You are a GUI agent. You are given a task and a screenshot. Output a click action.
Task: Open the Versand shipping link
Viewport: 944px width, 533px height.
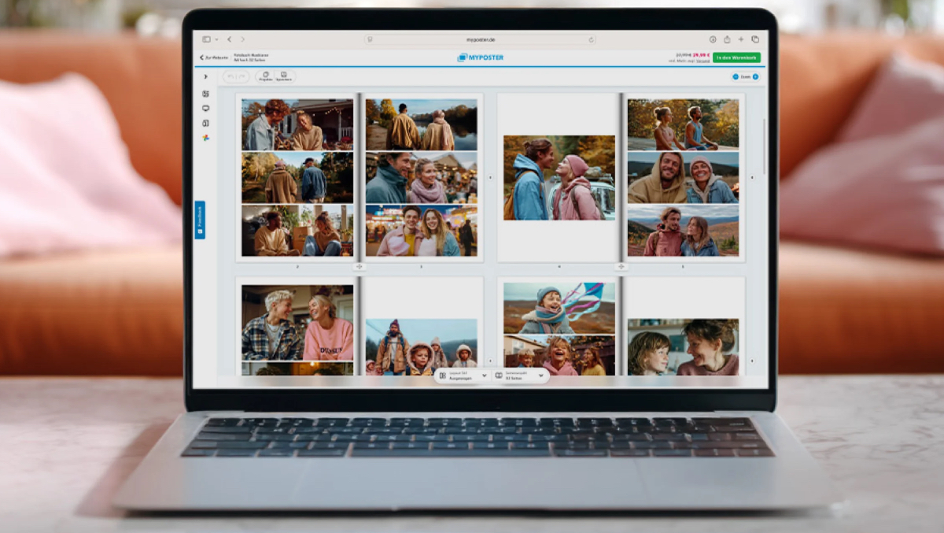702,61
